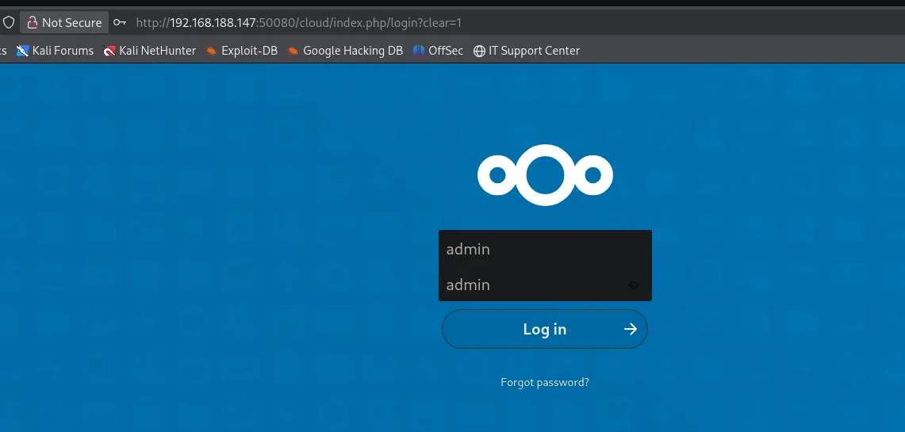905x432 pixels.
Task: Click the Log in button
Action: 545,329
